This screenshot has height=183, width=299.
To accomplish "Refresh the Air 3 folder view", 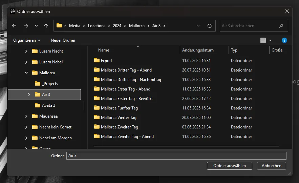I will 209,26.
